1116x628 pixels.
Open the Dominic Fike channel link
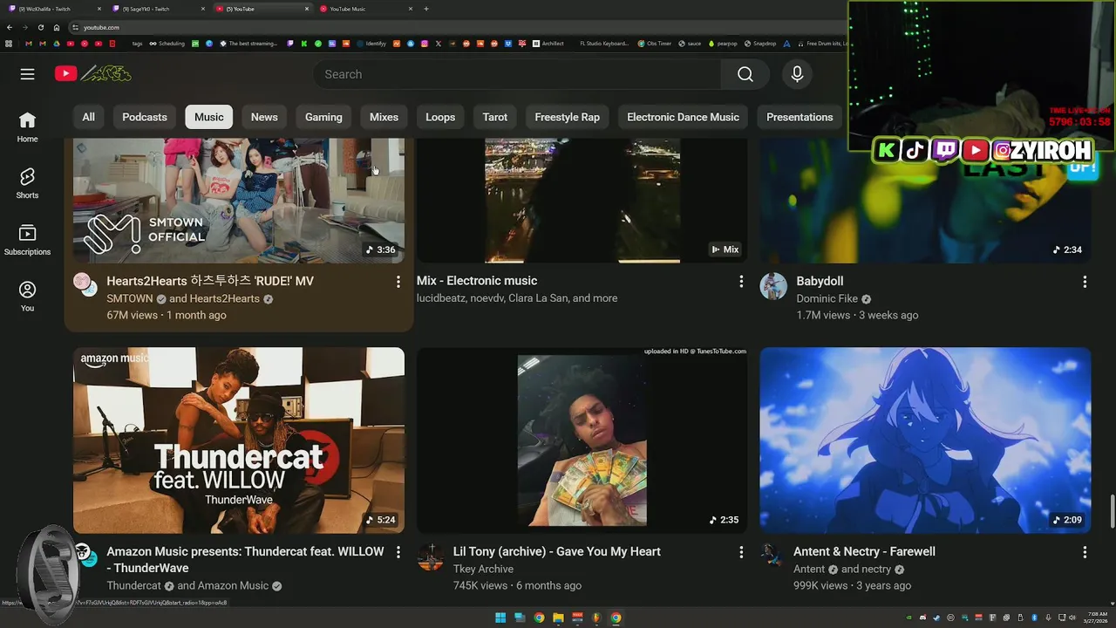click(827, 298)
